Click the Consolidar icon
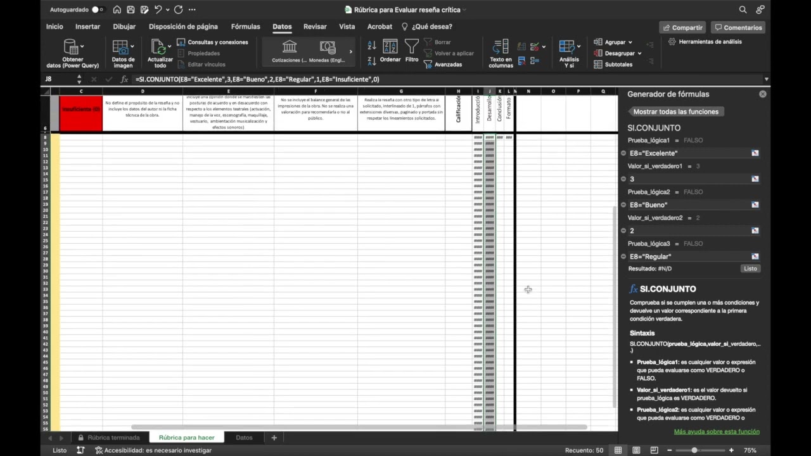 coord(534,61)
